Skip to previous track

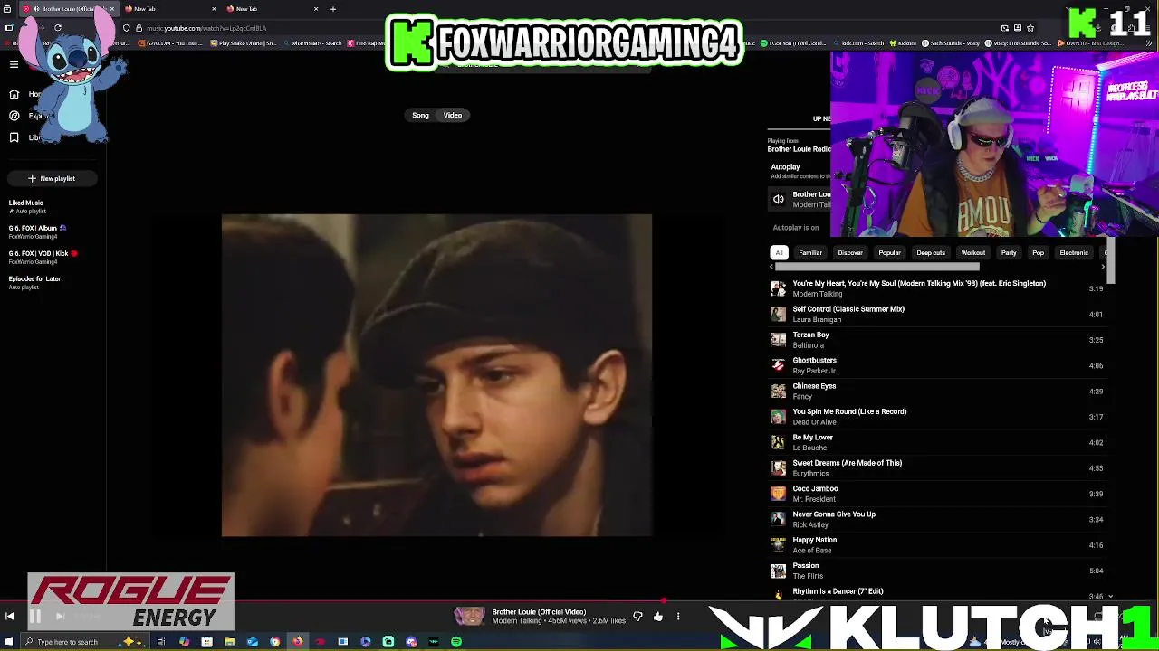(10, 616)
